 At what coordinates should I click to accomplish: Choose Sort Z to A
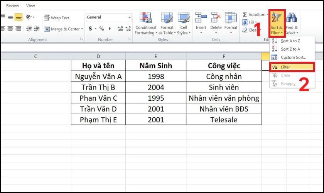point(292,49)
